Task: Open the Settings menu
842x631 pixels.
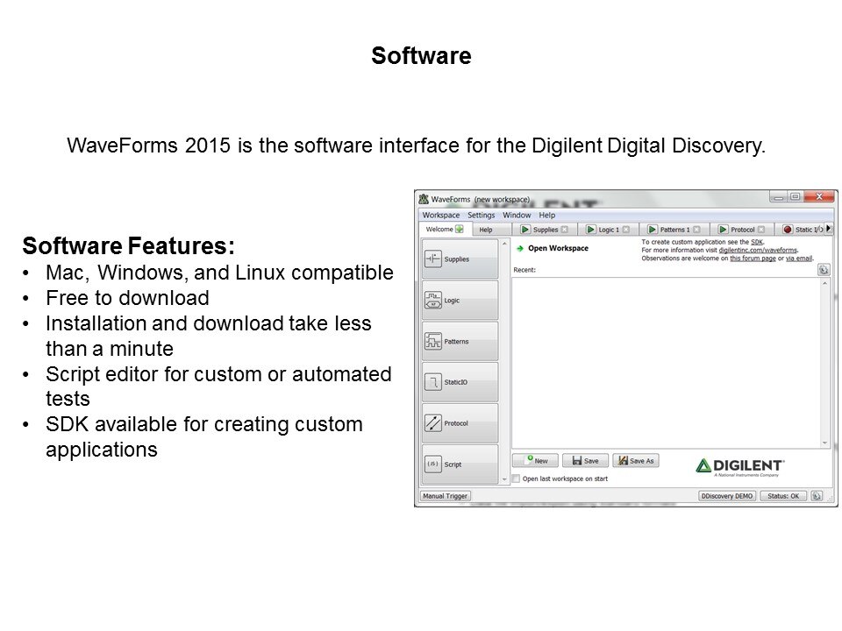Action: (481, 215)
